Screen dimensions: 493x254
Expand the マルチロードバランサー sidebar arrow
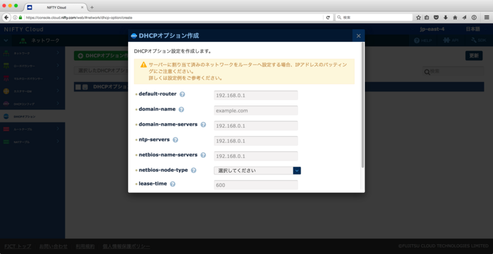click(58, 78)
